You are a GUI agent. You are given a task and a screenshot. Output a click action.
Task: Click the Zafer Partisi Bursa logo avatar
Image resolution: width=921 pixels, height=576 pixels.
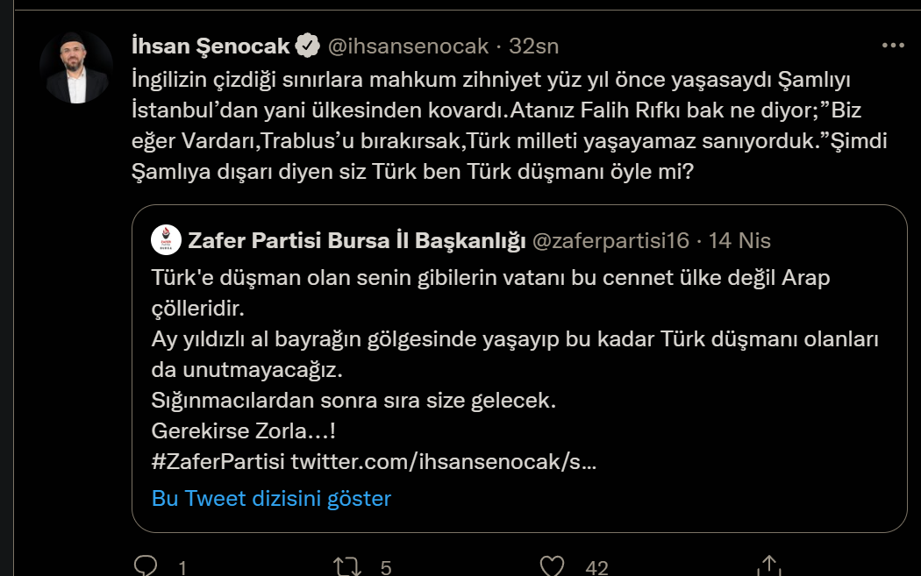(x=165, y=239)
